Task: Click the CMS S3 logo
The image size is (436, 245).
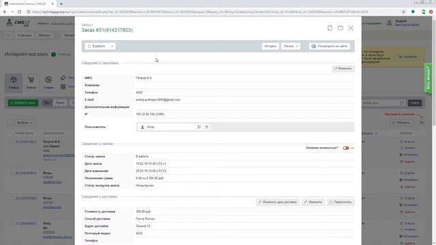Action: tap(18, 22)
